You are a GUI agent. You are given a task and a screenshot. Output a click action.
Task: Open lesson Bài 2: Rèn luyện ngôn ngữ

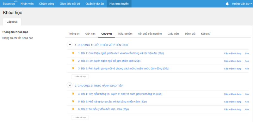[109, 61]
